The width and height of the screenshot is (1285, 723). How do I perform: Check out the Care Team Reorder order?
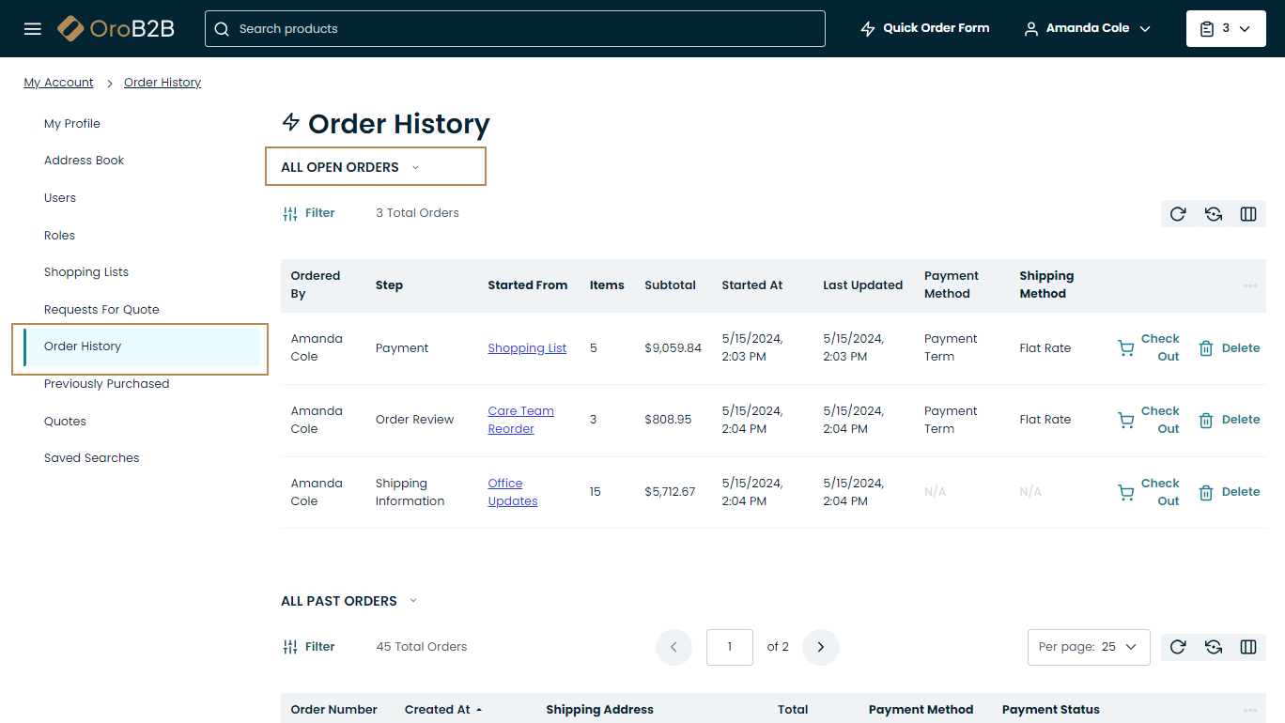[x=1149, y=420]
